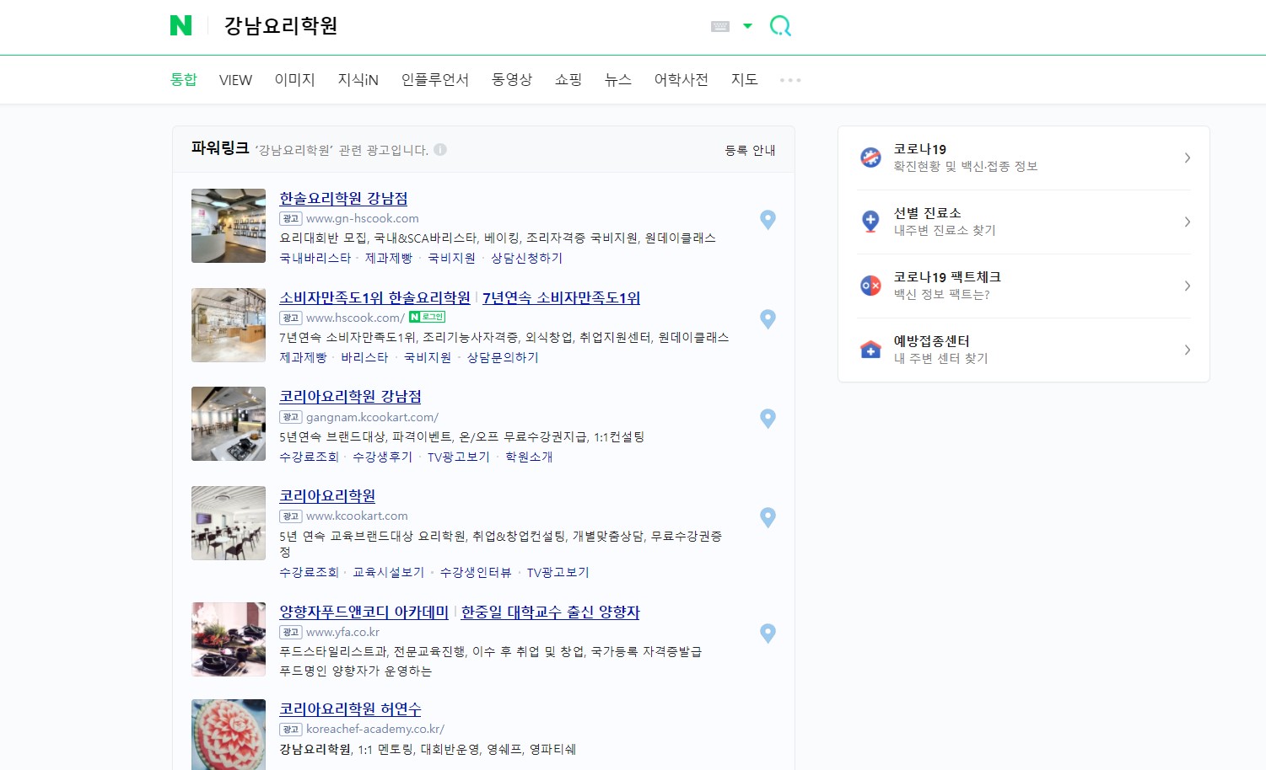The width and height of the screenshot is (1266, 770).
Task: Click the 코로나19 팩트체크 OX icon
Action: [870, 286]
